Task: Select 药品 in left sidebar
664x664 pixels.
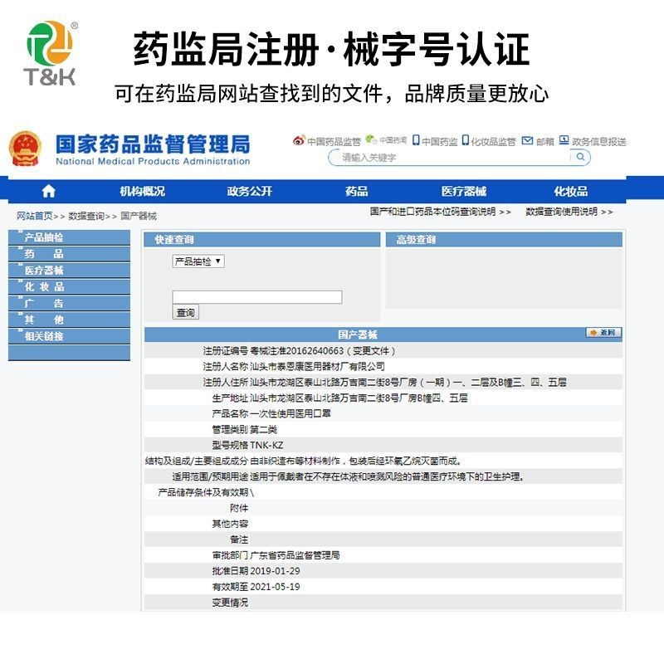Action: (x=69, y=254)
